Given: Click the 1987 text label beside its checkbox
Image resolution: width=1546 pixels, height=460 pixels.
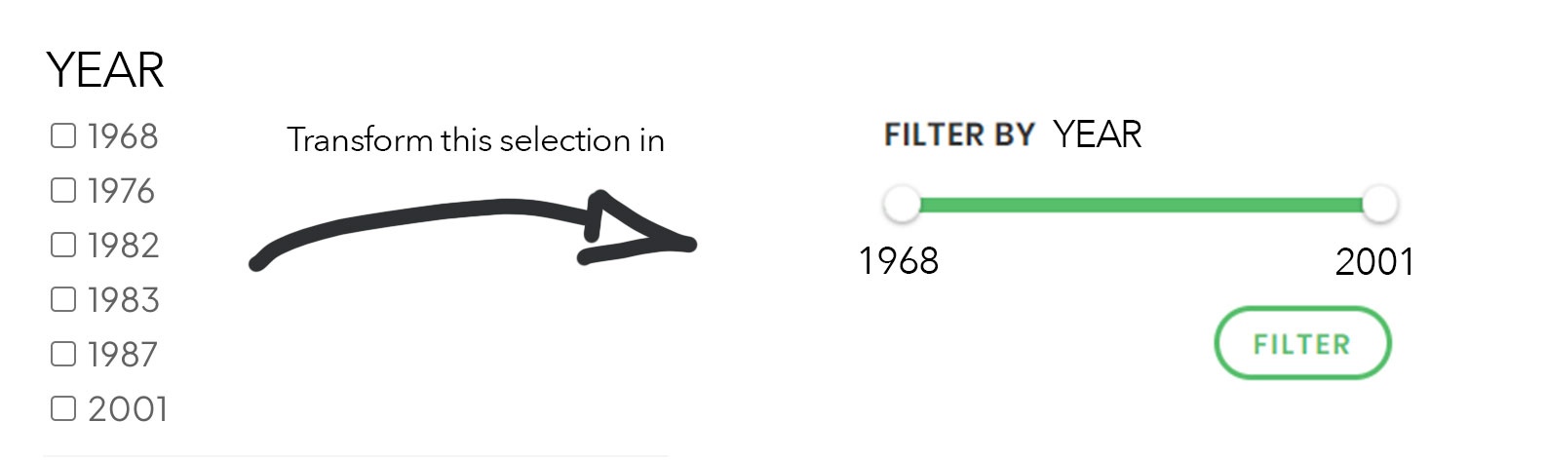Looking at the screenshot, I should [x=123, y=355].
